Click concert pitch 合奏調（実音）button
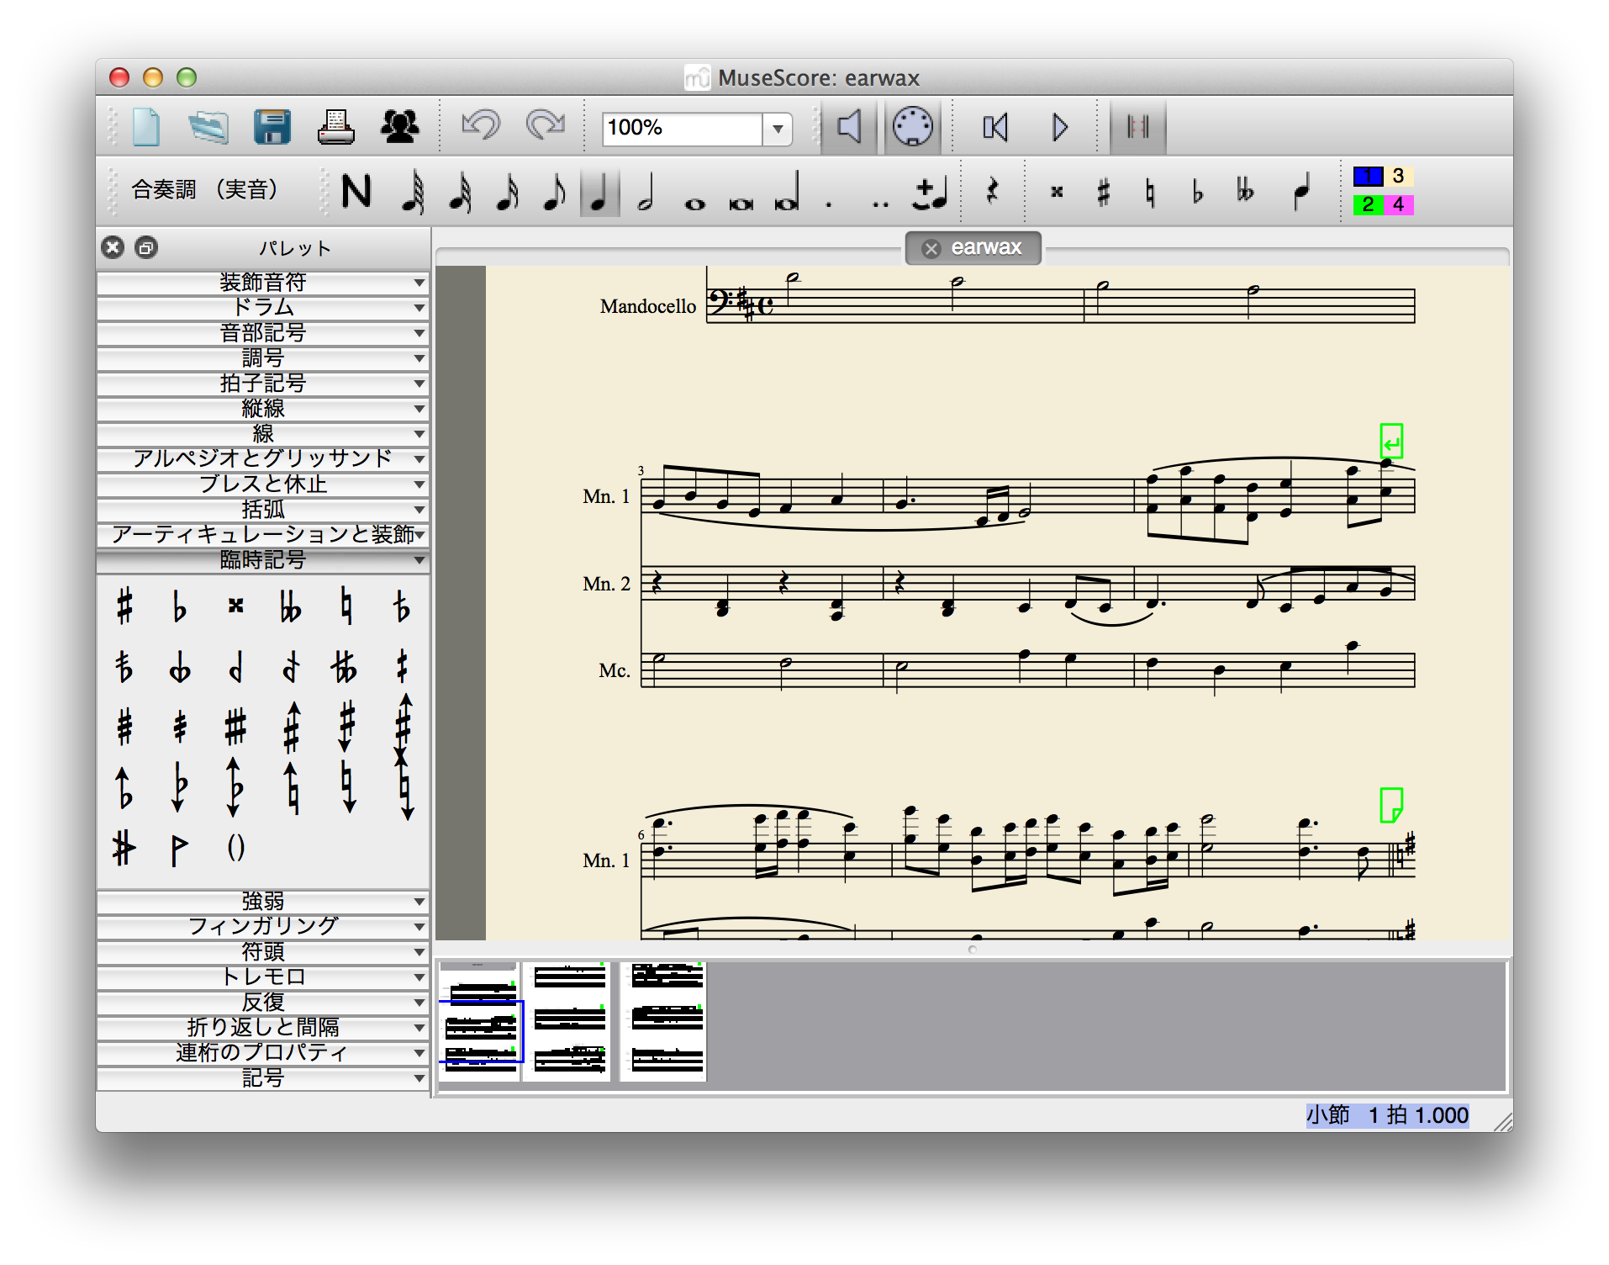This screenshot has width=1609, height=1265. tap(207, 190)
